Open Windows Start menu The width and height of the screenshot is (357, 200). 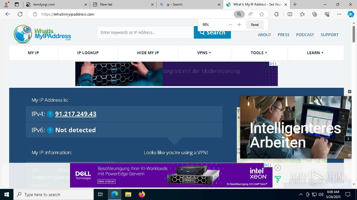tap(7, 194)
